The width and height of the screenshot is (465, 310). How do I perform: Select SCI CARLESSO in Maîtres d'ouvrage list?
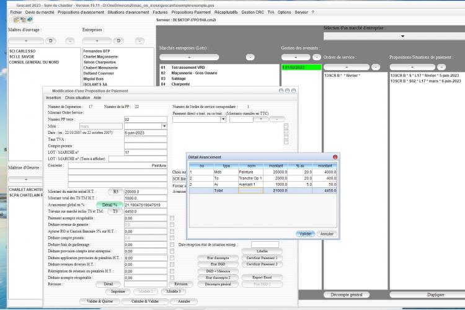click(x=22, y=51)
